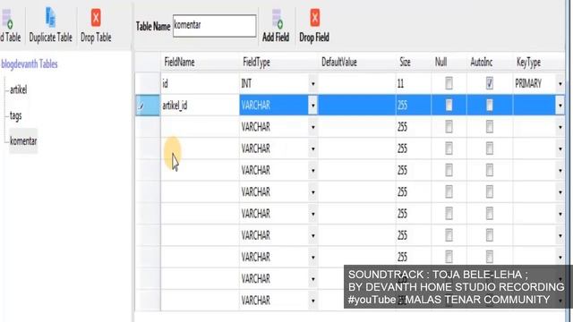Screen dimensions: 573x322
Task: Click the empty FieldName cell in third row
Action: [x=200, y=127]
